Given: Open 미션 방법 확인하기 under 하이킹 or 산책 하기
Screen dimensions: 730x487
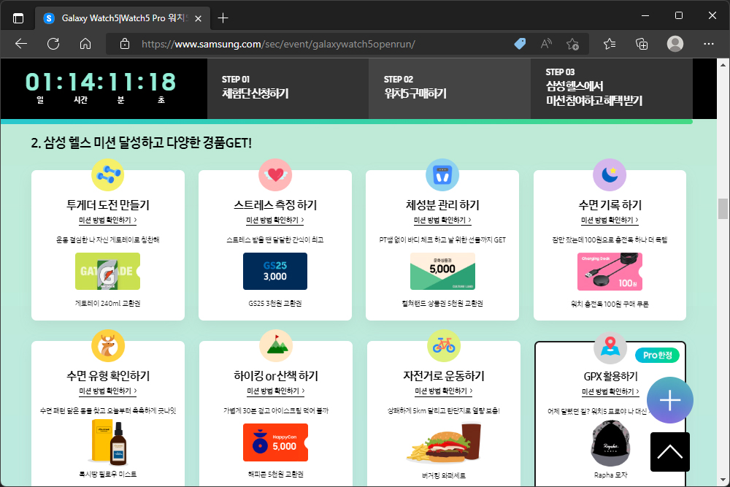Looking at the screenshot, I should tap(276, 391).
